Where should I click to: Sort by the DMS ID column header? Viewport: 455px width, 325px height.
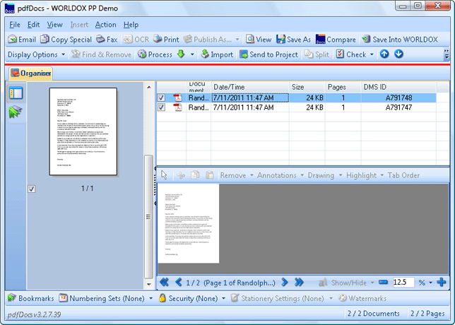399,87
